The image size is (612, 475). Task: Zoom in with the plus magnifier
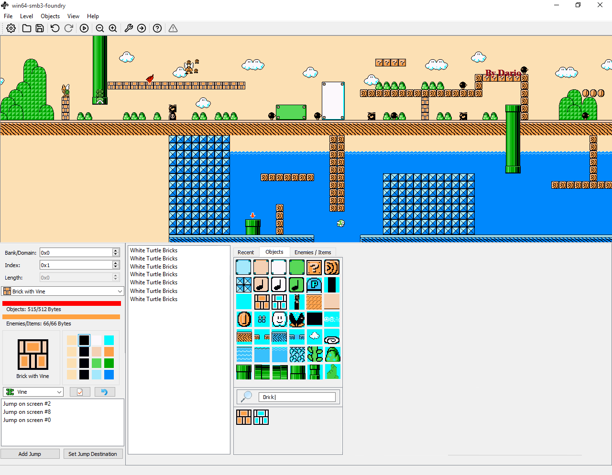(113, 28)
